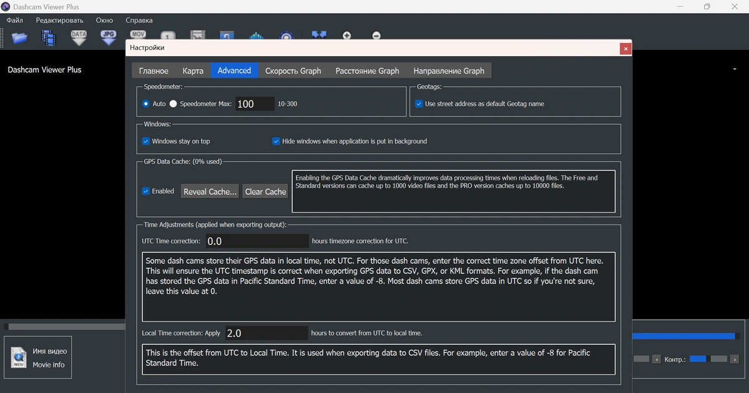Screen dimensions: 749x393
Task: Select the Auto speedometer radio button
Action: pos(146,104)
